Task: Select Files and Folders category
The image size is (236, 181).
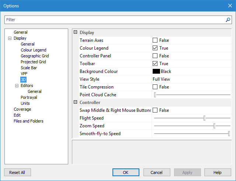Action: tap(28, 121)
